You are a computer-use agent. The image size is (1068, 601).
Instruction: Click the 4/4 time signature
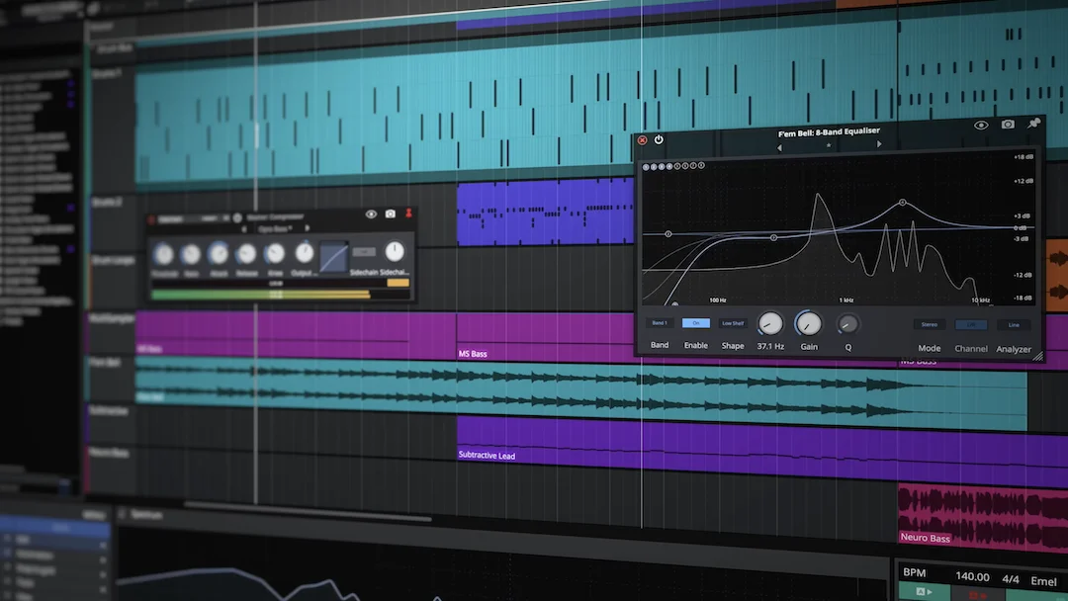[1011, 579]
